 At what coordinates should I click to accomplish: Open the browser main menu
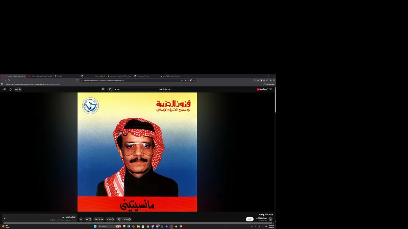click(x=274, y=80)
